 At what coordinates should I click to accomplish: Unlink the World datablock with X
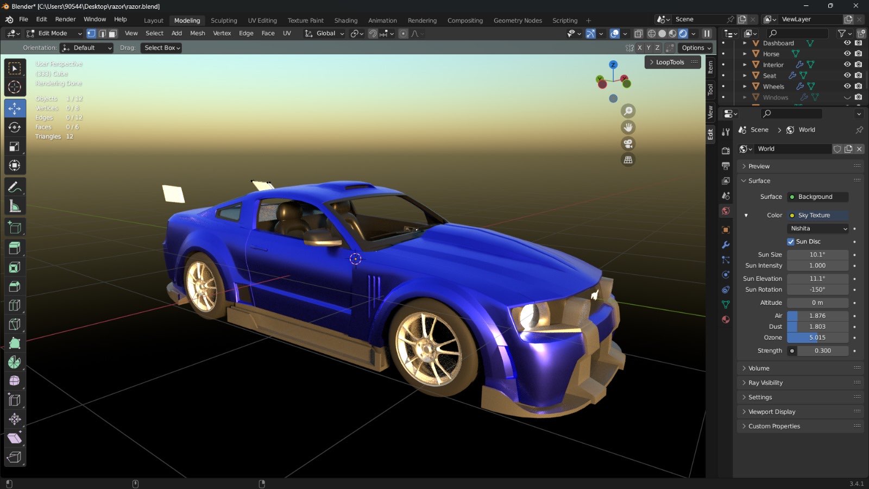pos(859,149)
